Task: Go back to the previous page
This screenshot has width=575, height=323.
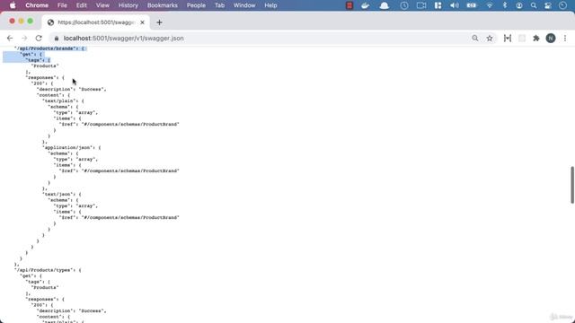Action: coord(10,38)
